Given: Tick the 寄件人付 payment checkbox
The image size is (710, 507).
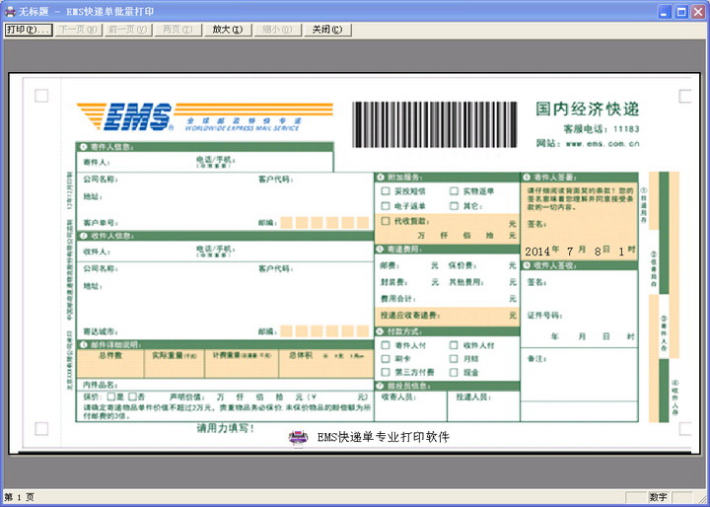Looking at the screenshot, I should [386, 345].
